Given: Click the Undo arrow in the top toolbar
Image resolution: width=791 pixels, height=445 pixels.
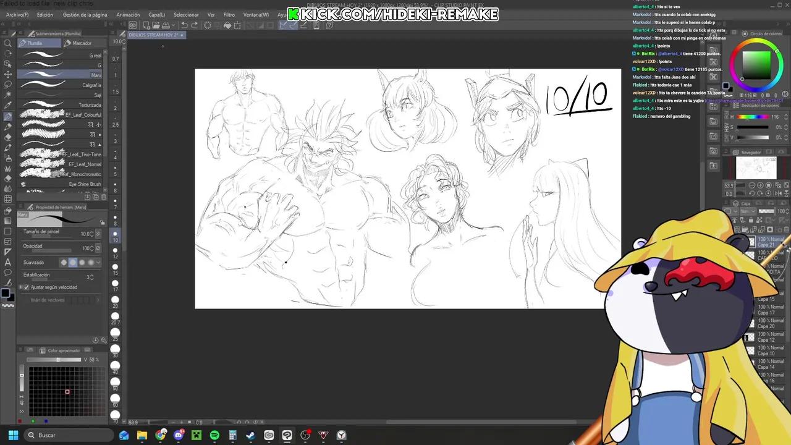Looking at the screenshot, I should 184,25.
